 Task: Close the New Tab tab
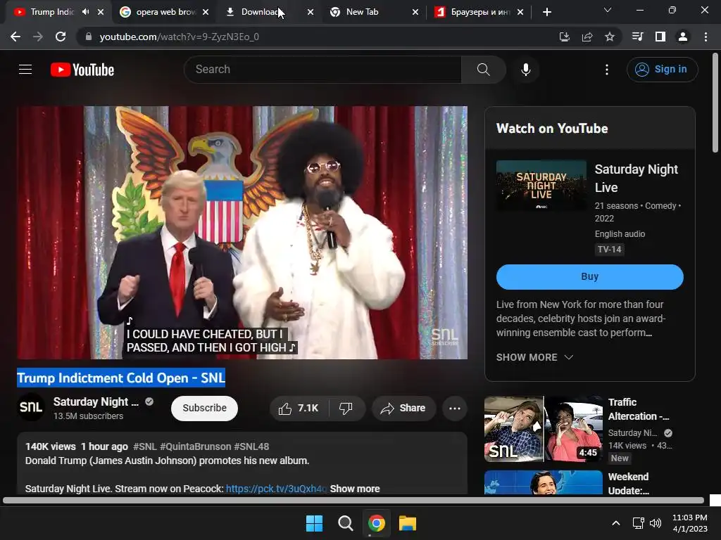point(415,12)
